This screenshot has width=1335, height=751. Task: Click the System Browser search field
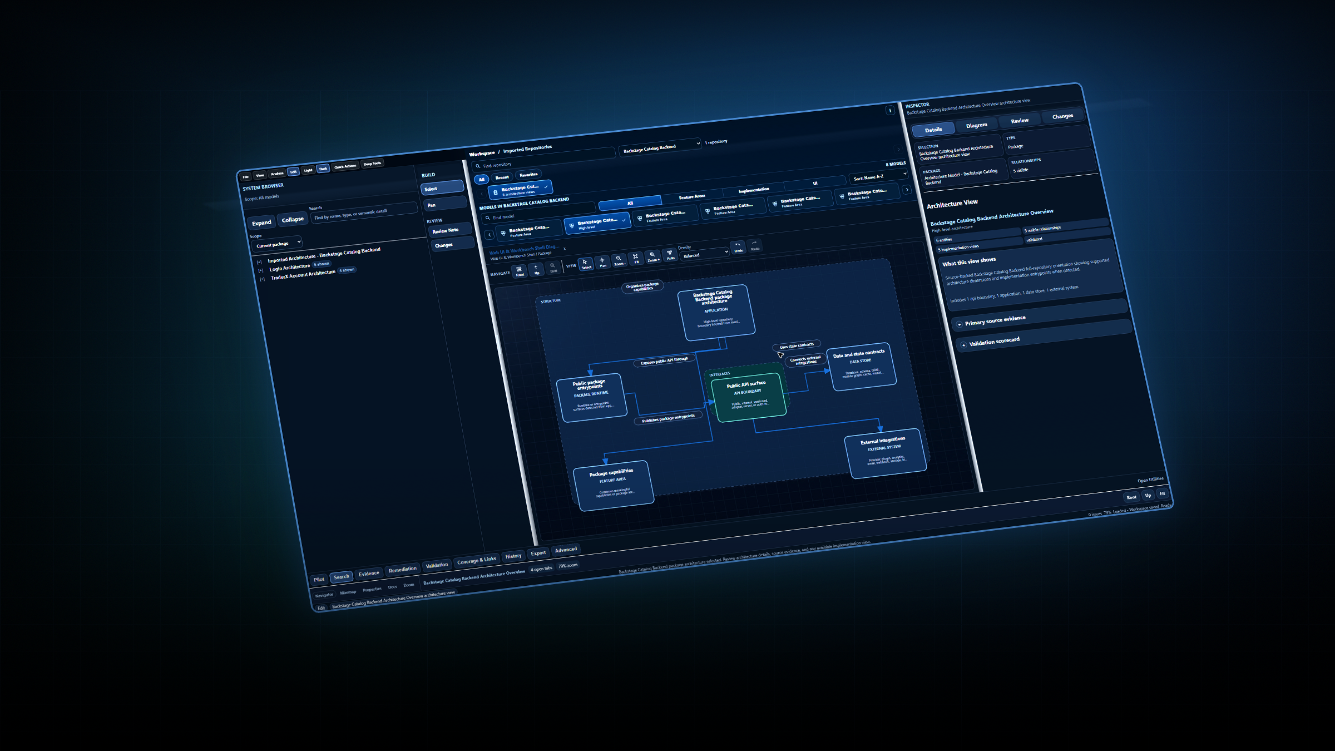(x=364, y=213)
